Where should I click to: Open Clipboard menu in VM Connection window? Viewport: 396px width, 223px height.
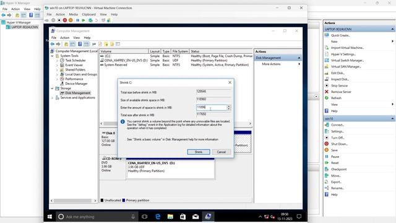[x=89, y=14]
